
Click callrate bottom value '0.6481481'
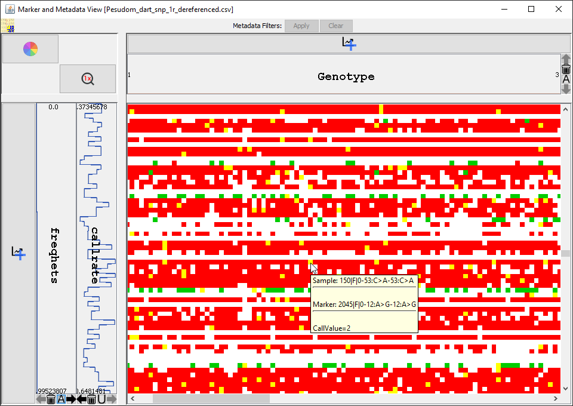tap(91, 391)
